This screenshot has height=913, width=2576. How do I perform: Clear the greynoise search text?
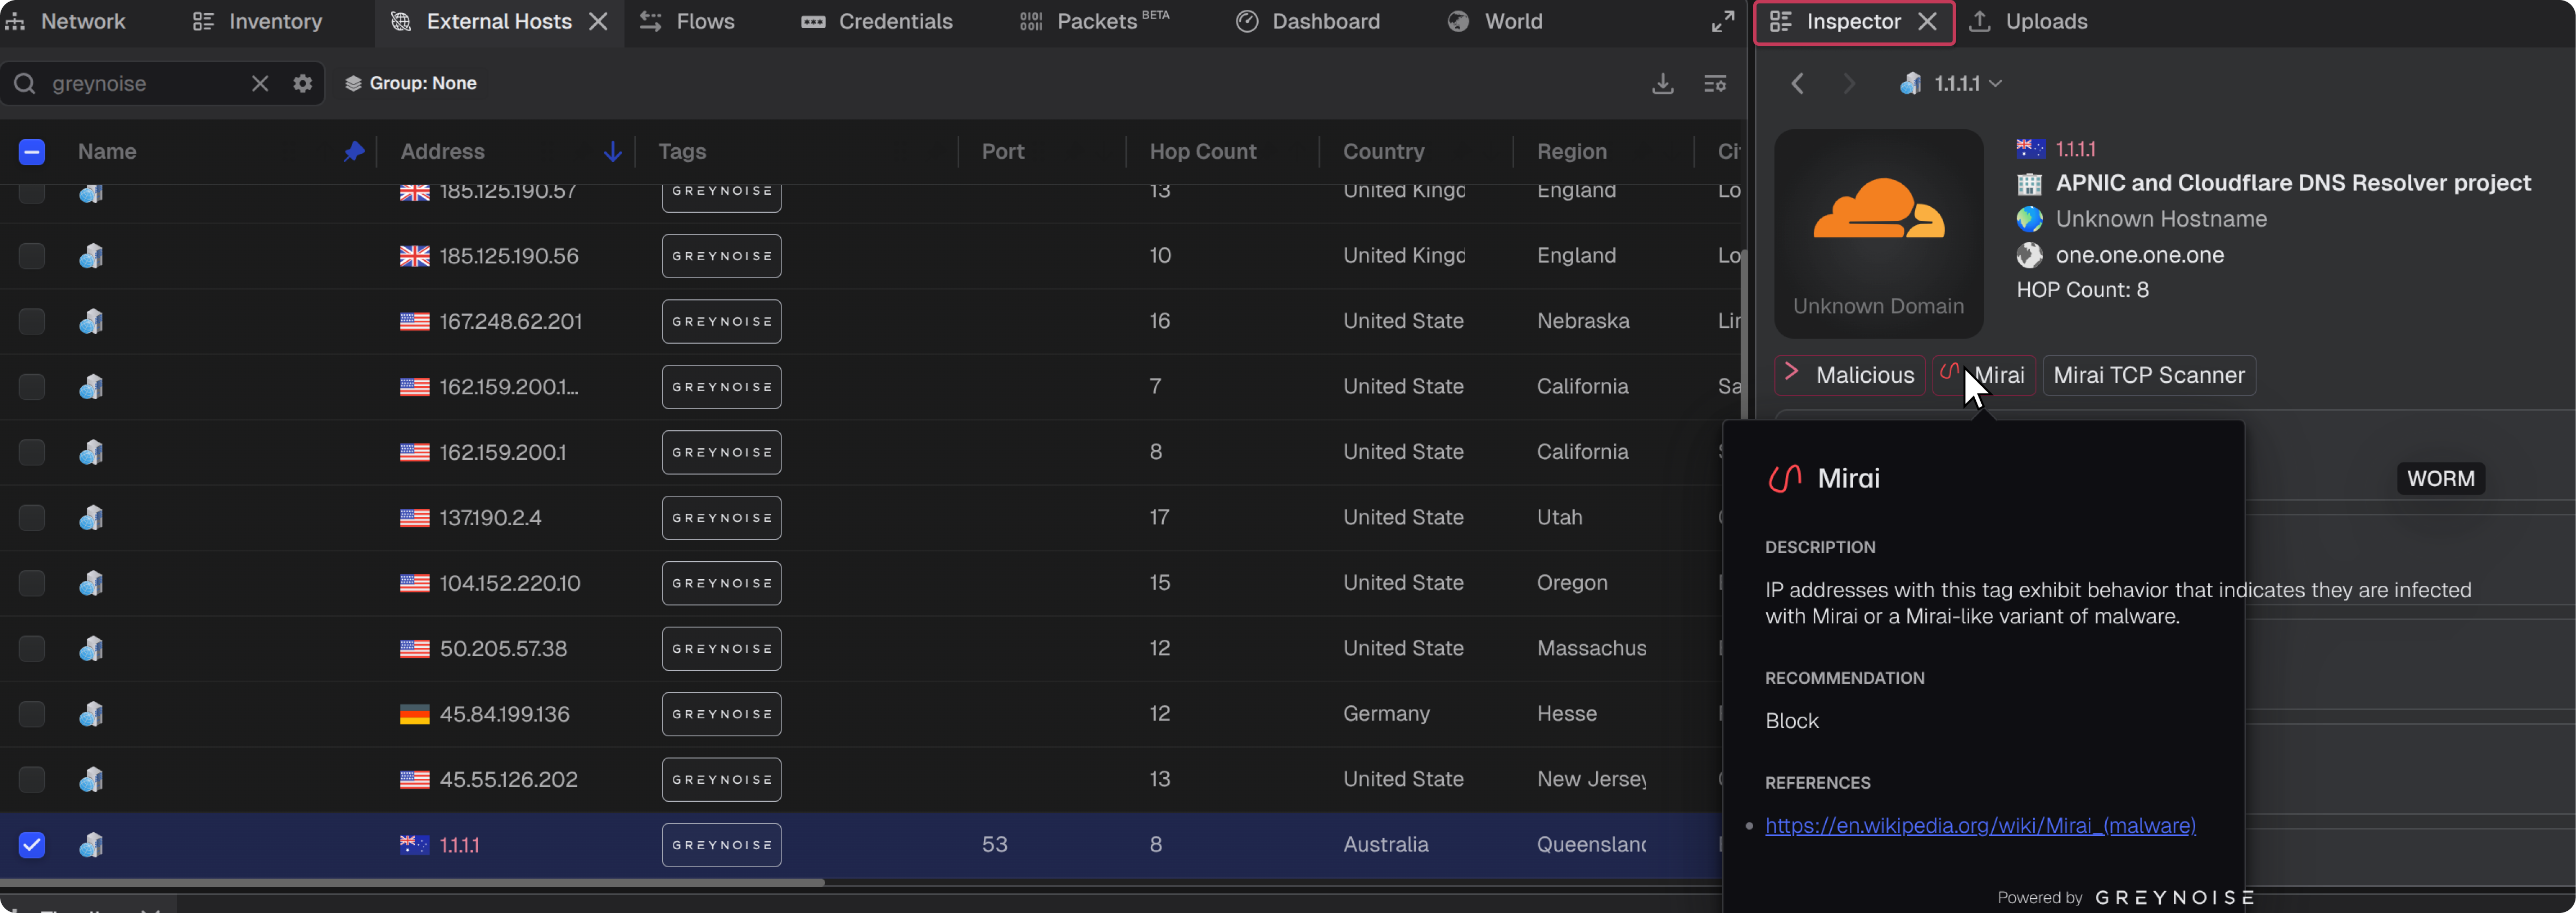point(260,84)
